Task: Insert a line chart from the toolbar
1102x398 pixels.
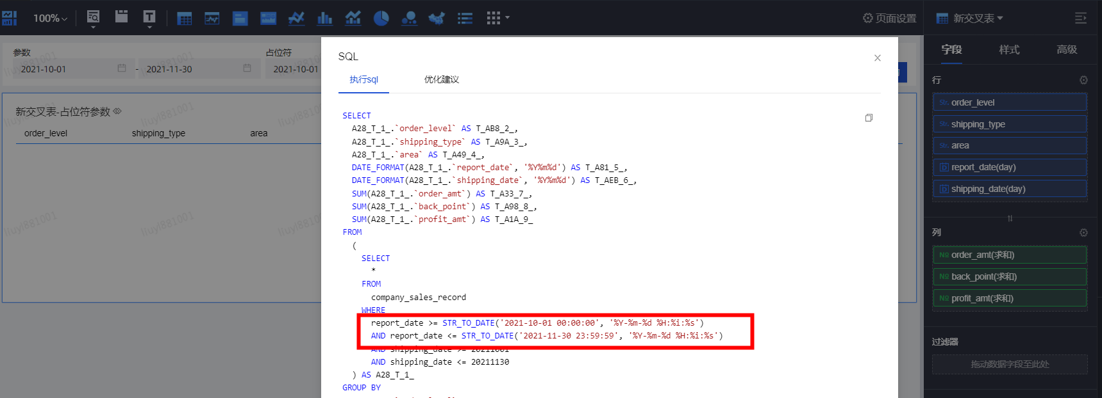Action: (296, 18)
